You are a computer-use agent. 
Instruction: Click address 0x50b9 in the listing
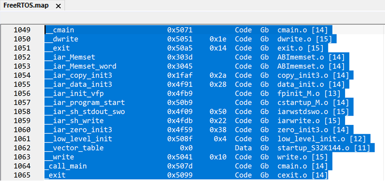(180, 103)
